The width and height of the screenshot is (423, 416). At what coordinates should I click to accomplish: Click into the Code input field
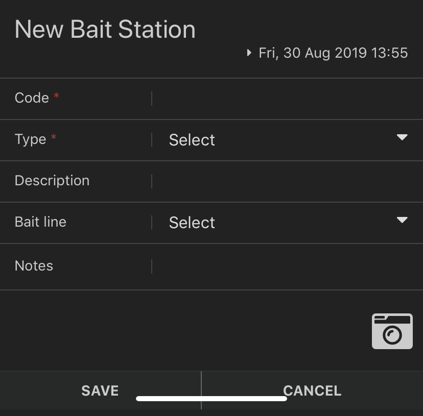coord(287,99)
